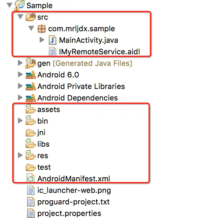This screenshot has height=218, width=217.
Task: Collapse the com.mrljdx.sample package arrow
Action: 31,29
